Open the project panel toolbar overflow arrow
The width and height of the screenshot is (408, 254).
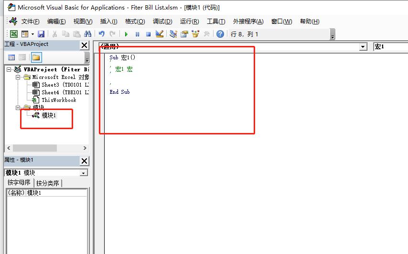pyautogui.click(x=87, y=57)
